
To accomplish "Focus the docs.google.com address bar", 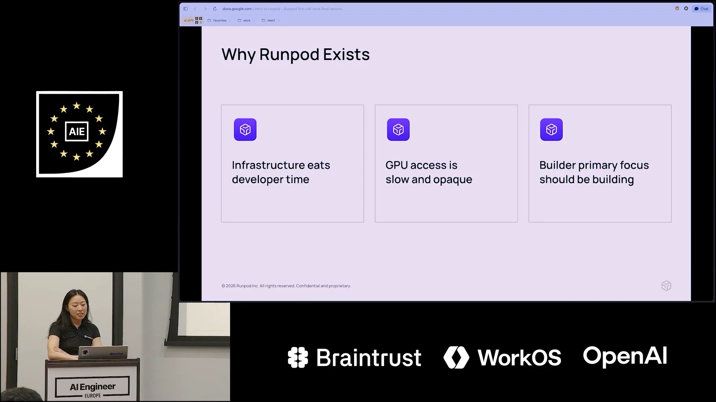I will [x=282, y=9].
